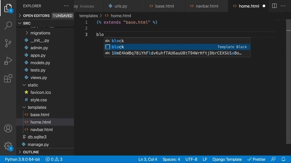
Task: Select home.html in the explorer tree
Action: coord(40,122)
